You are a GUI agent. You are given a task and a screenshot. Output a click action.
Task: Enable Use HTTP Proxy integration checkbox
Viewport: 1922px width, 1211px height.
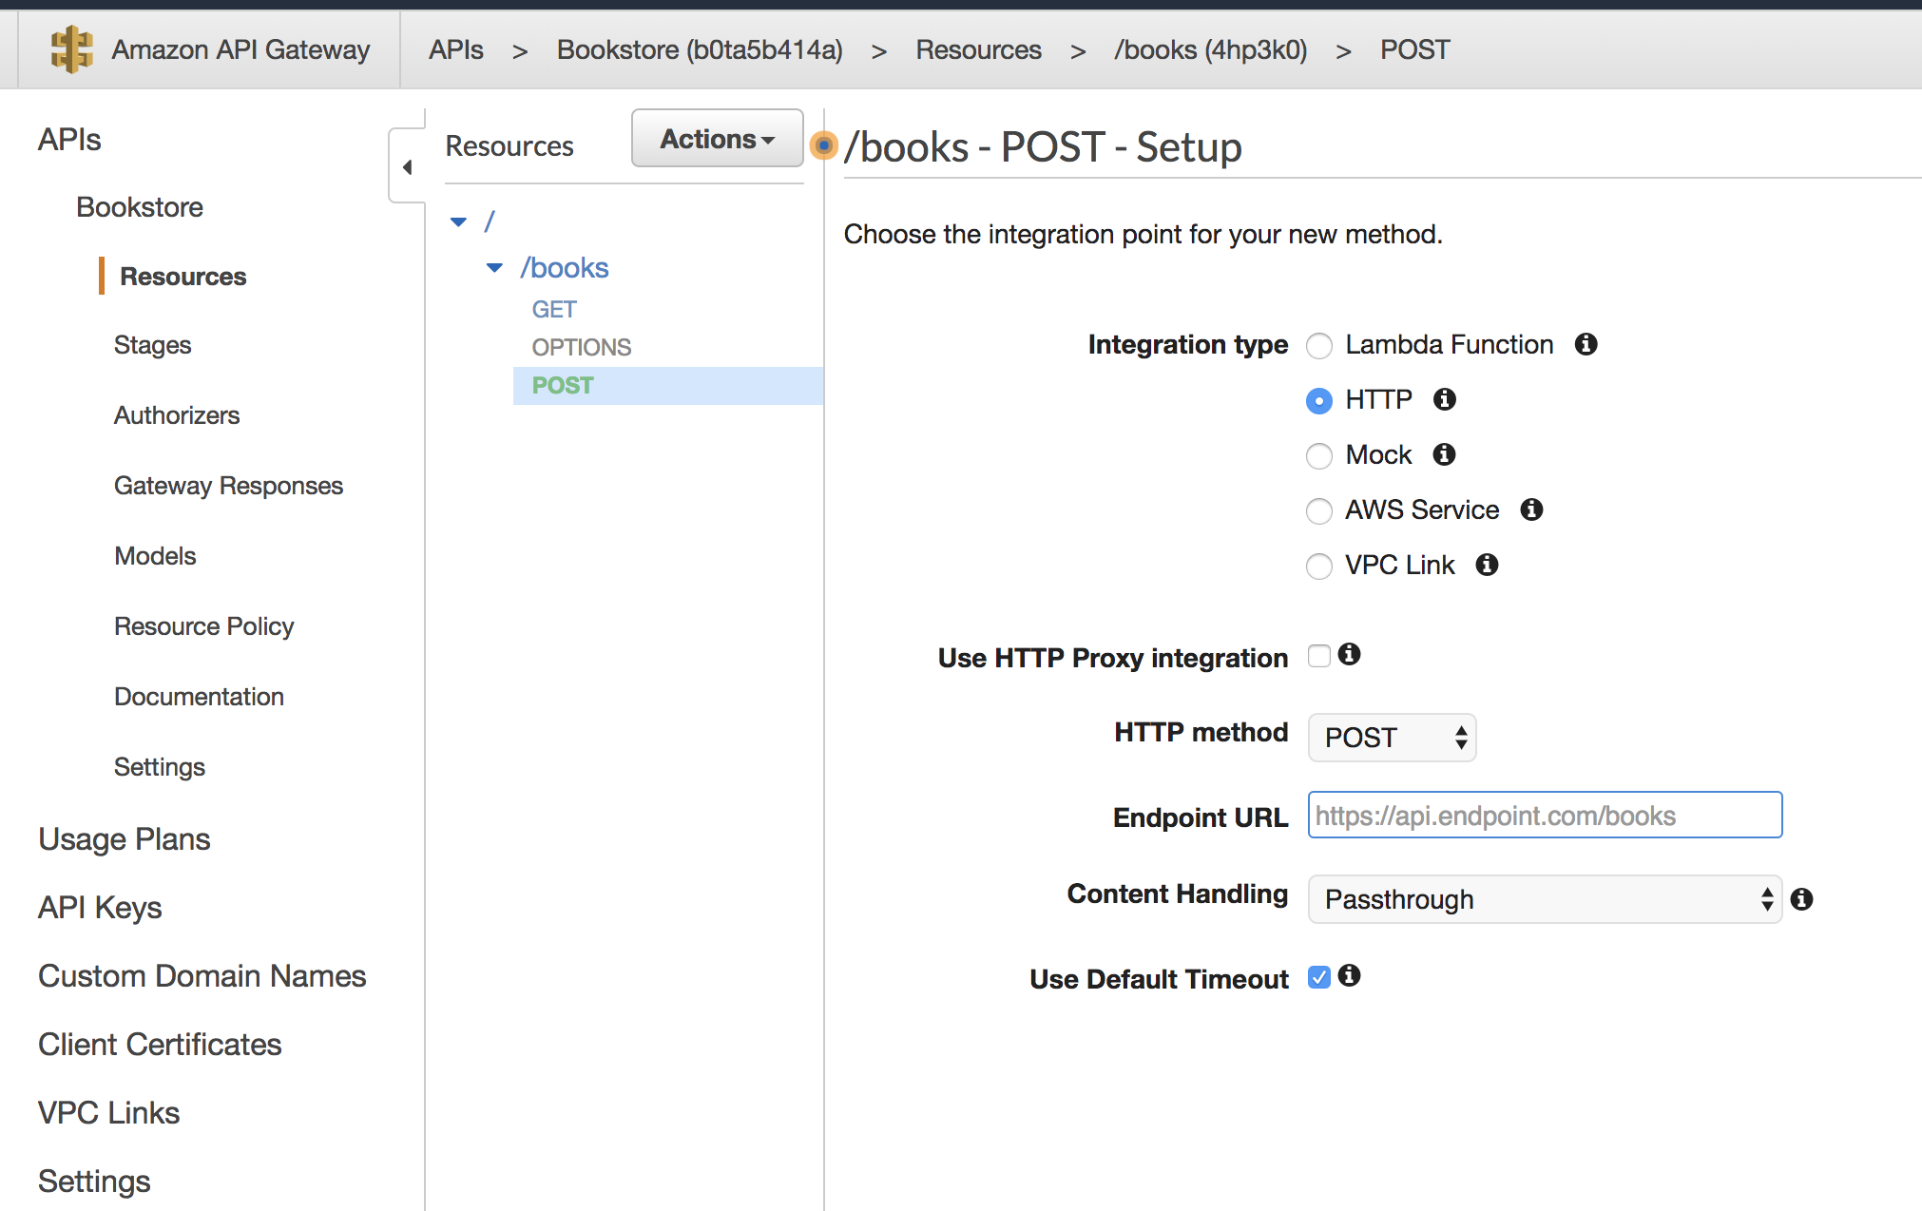tap(1318, 656)
